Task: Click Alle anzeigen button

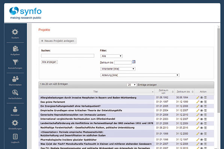Action: pyautogui.click(x=50, y=62)
